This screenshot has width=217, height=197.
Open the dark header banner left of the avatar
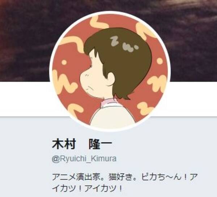point(25,41)
